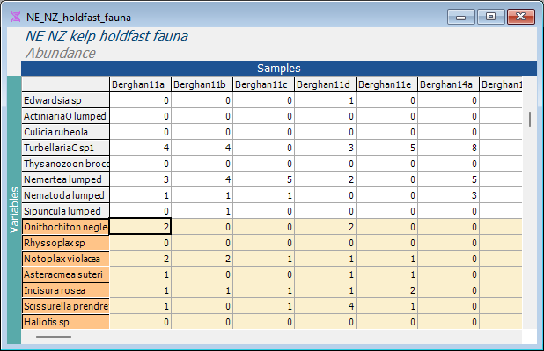Screen dimensions: 544x351
Task: Select column header Berghan11b
Action: coord(202,84)
